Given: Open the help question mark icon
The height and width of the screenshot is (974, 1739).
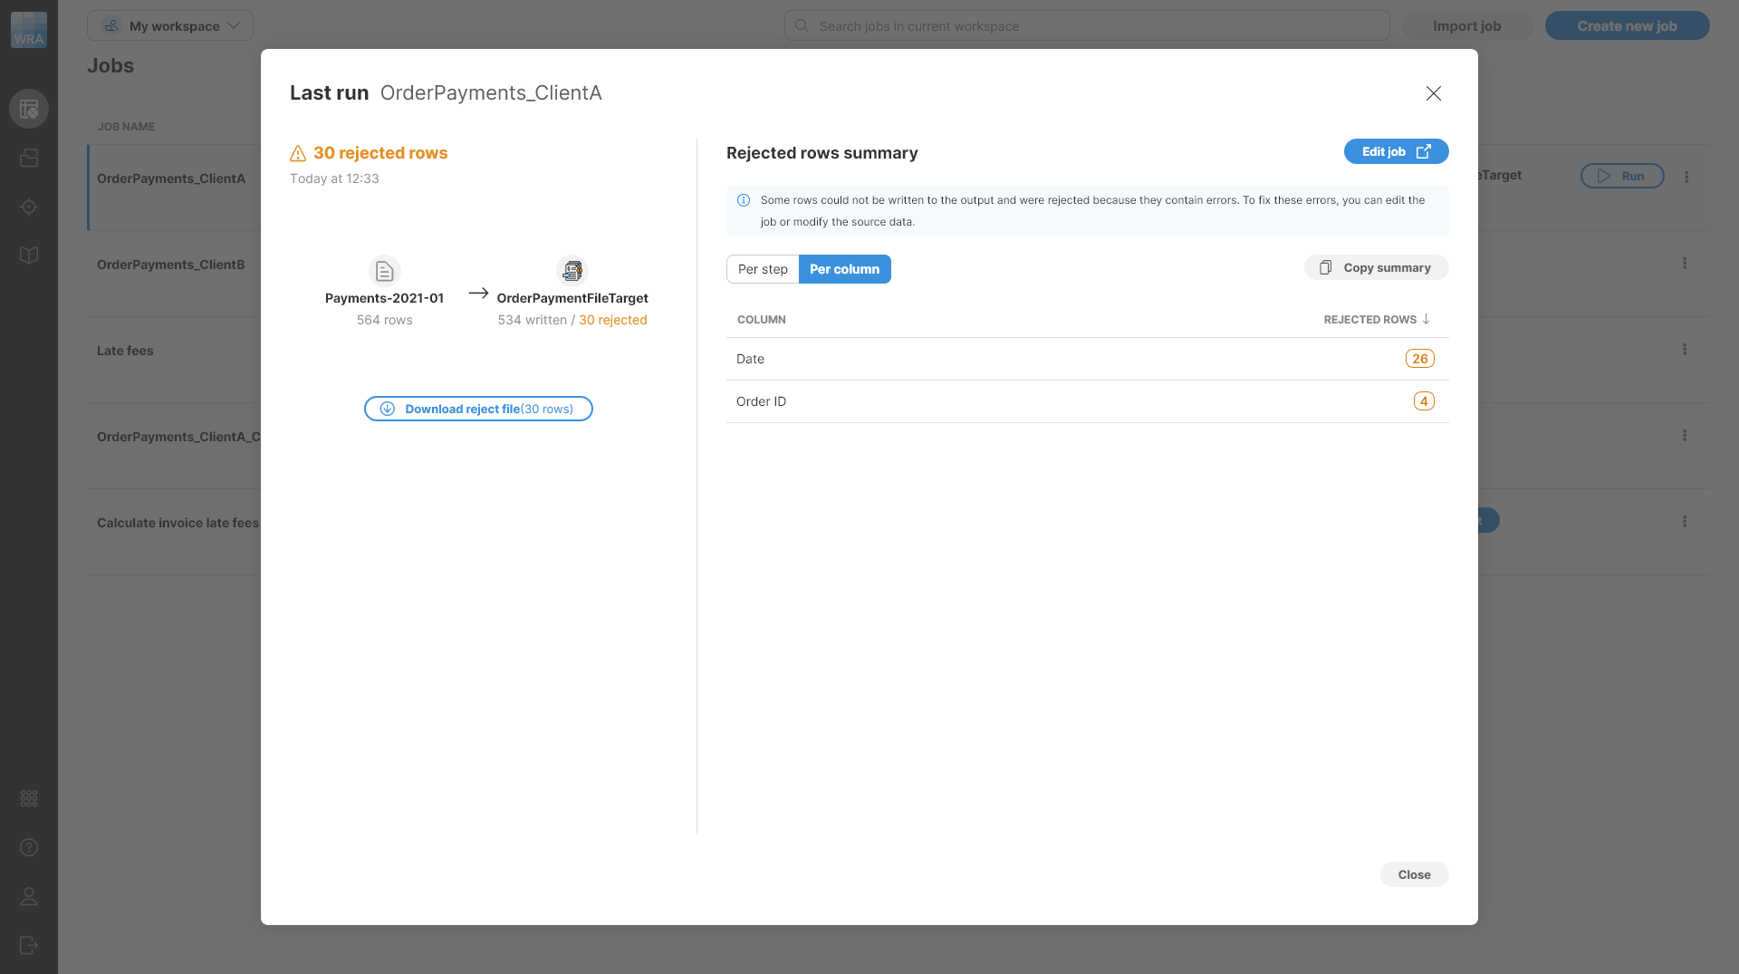Looking at the screenshot, I should click(x=29, y=847).
